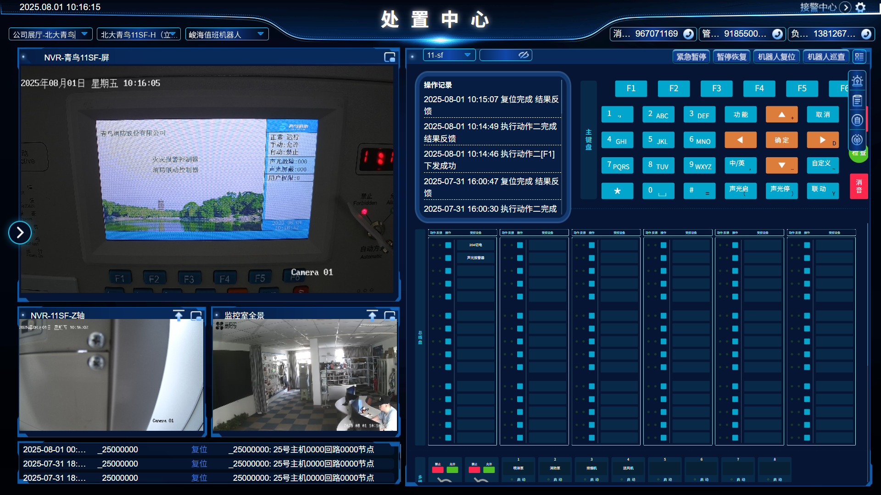881x495 pixels.
Task: Click the self-check circle sidebar icon
Action: tap(857, 120)
